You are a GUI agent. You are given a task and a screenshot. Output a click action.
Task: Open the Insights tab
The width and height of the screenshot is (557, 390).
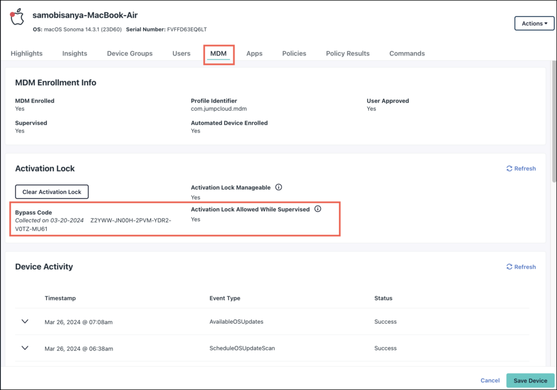pos(75,53)
